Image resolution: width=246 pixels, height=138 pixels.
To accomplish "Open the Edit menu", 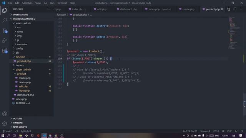I will pyautogui.click(x=17, y=3).
